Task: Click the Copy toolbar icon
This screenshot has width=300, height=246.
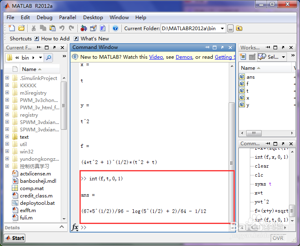Action: [43, 28]
